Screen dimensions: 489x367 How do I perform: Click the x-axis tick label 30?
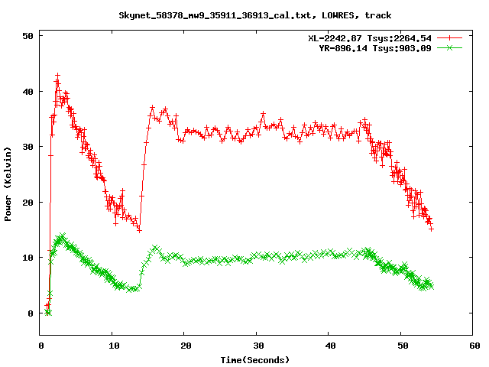tap(258, 346)
